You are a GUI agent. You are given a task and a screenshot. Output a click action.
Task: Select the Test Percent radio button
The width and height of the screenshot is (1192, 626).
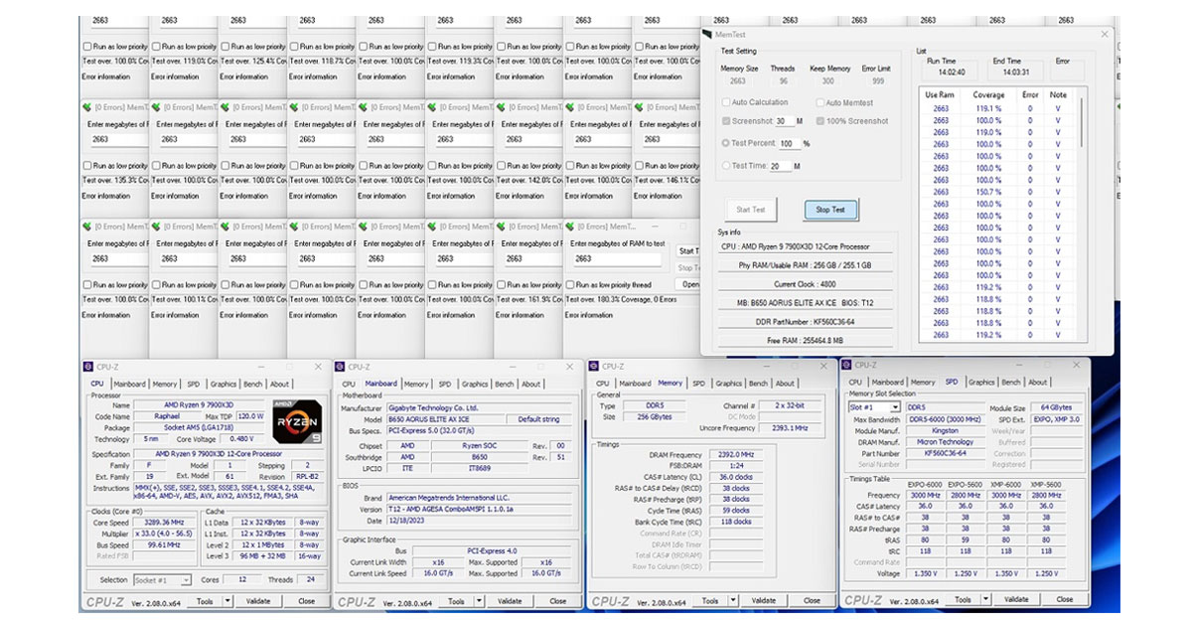(726, 143)
